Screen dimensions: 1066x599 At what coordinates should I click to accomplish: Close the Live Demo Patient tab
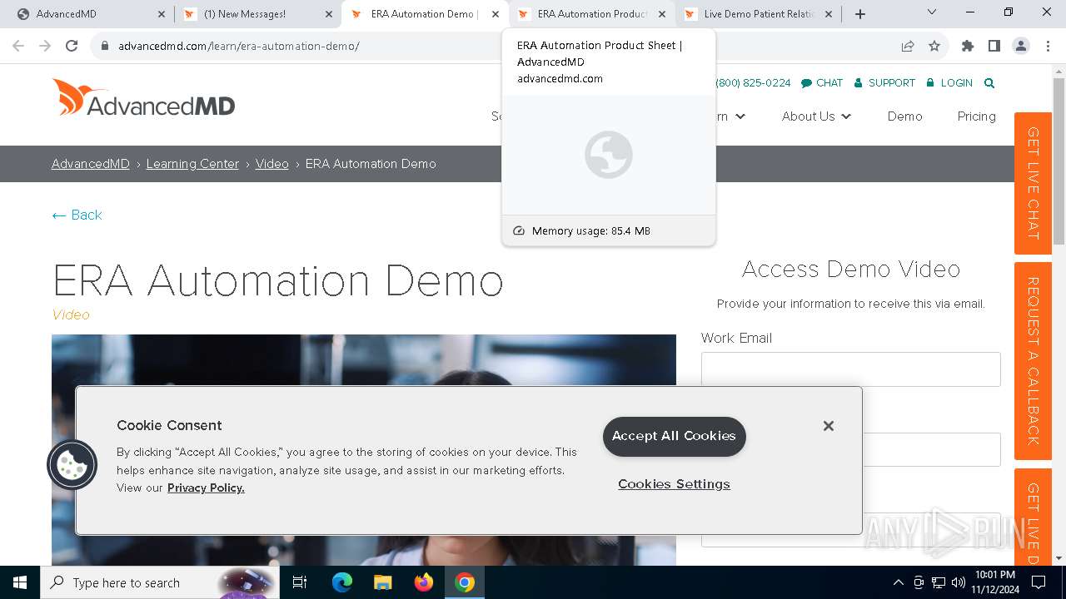pyautogui.click(x=829, y=14)
